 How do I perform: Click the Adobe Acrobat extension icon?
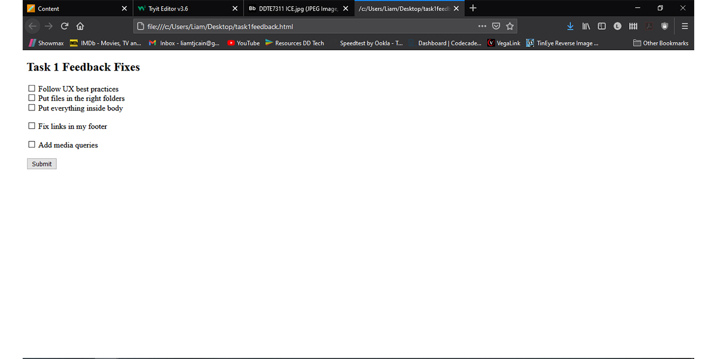649,26
